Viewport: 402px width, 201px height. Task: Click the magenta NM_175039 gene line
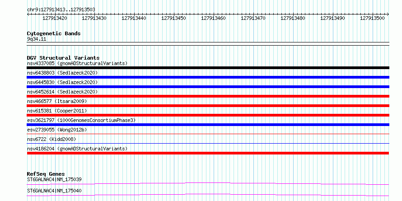208,183
